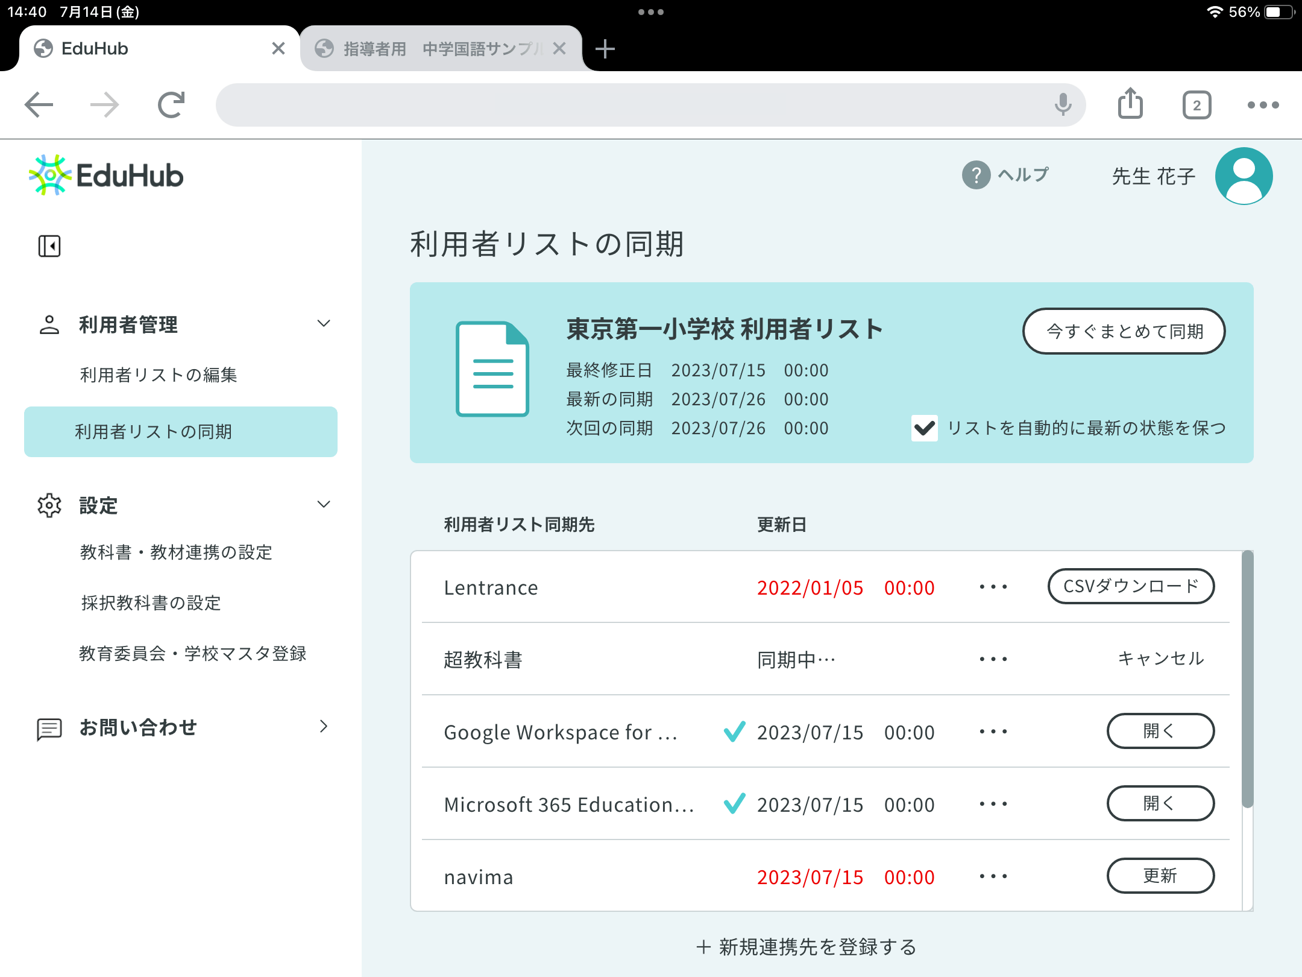Image resolution: width=1302 pixels, height=977 pixels.
Task: Click the Microsoft 365 sync checkmark
Action: point(734,804)
